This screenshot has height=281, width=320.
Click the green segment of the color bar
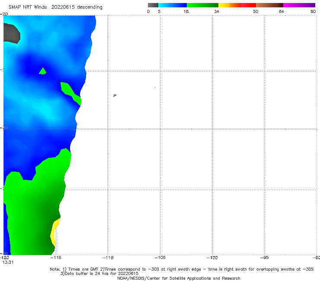[x=202, y=5]
